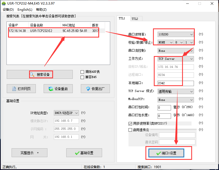Click the 打开网页 open webpage button
The height and width of the screenshot is (170, 219).
coord(21,89)
